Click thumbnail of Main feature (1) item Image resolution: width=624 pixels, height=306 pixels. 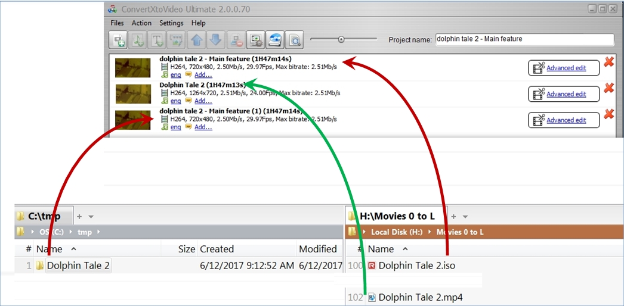(133, 120)
